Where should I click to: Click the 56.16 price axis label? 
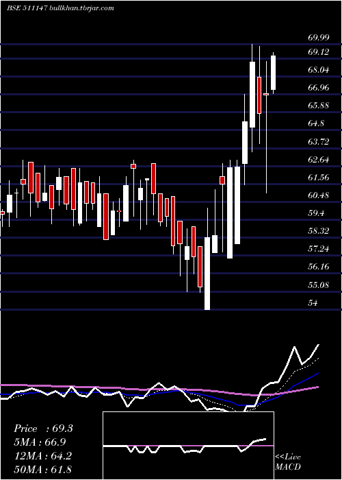(319, 267)
